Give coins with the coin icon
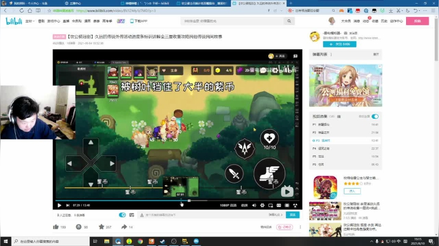This screenshot has width=439, height=246. [79, 227]
